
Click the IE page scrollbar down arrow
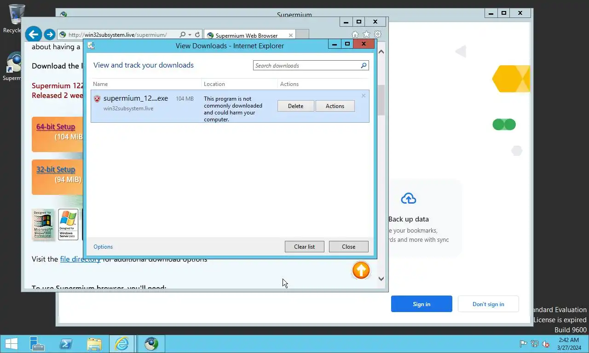point(381,279)
